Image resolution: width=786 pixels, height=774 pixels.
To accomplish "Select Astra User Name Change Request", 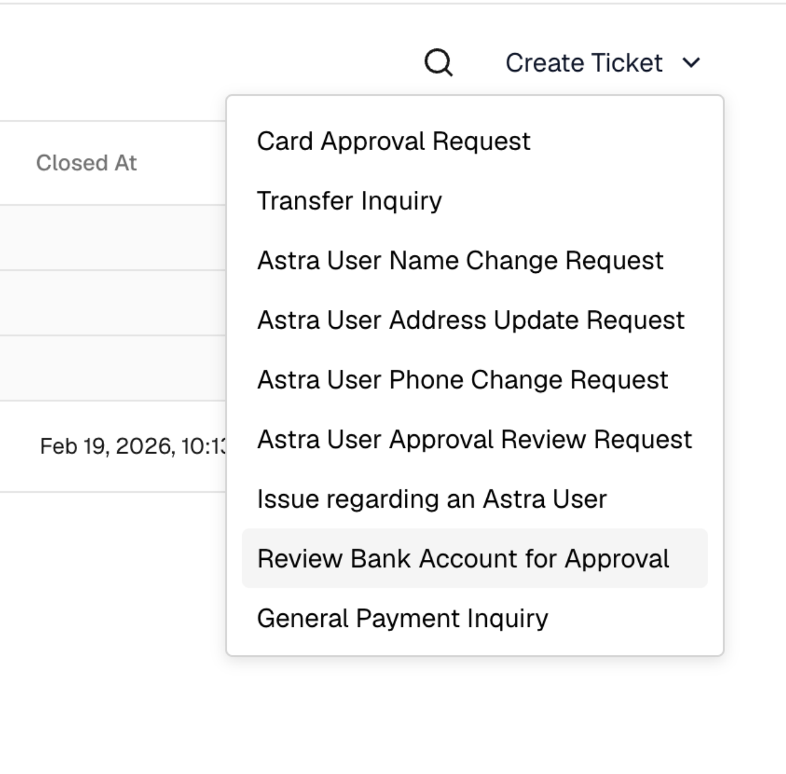I will click(475, 261).
